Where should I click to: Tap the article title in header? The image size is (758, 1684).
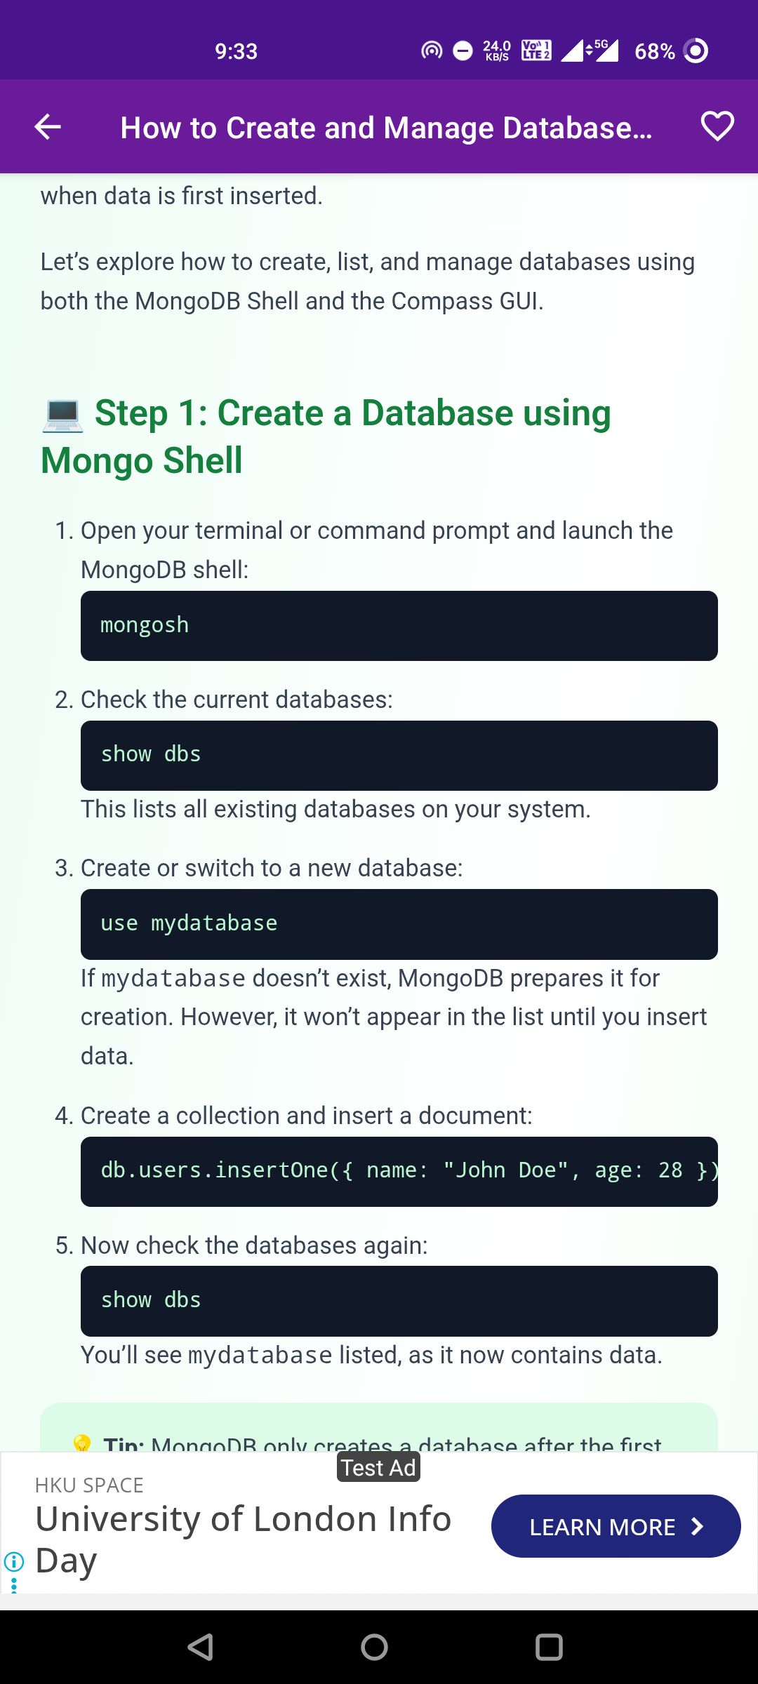coord(386,128)
